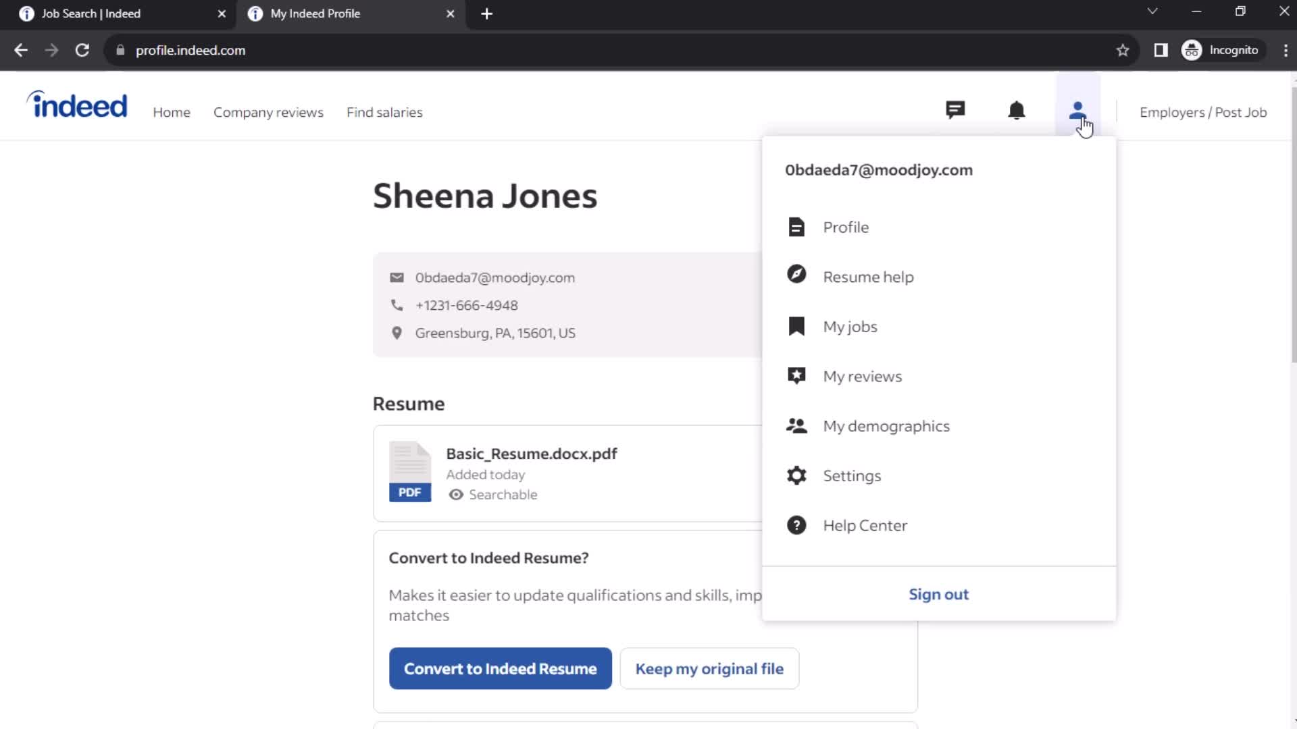Screen dimensions: 1297x729
Task: Click the Convert to Indeed Resume button
Action: point(500,668)
